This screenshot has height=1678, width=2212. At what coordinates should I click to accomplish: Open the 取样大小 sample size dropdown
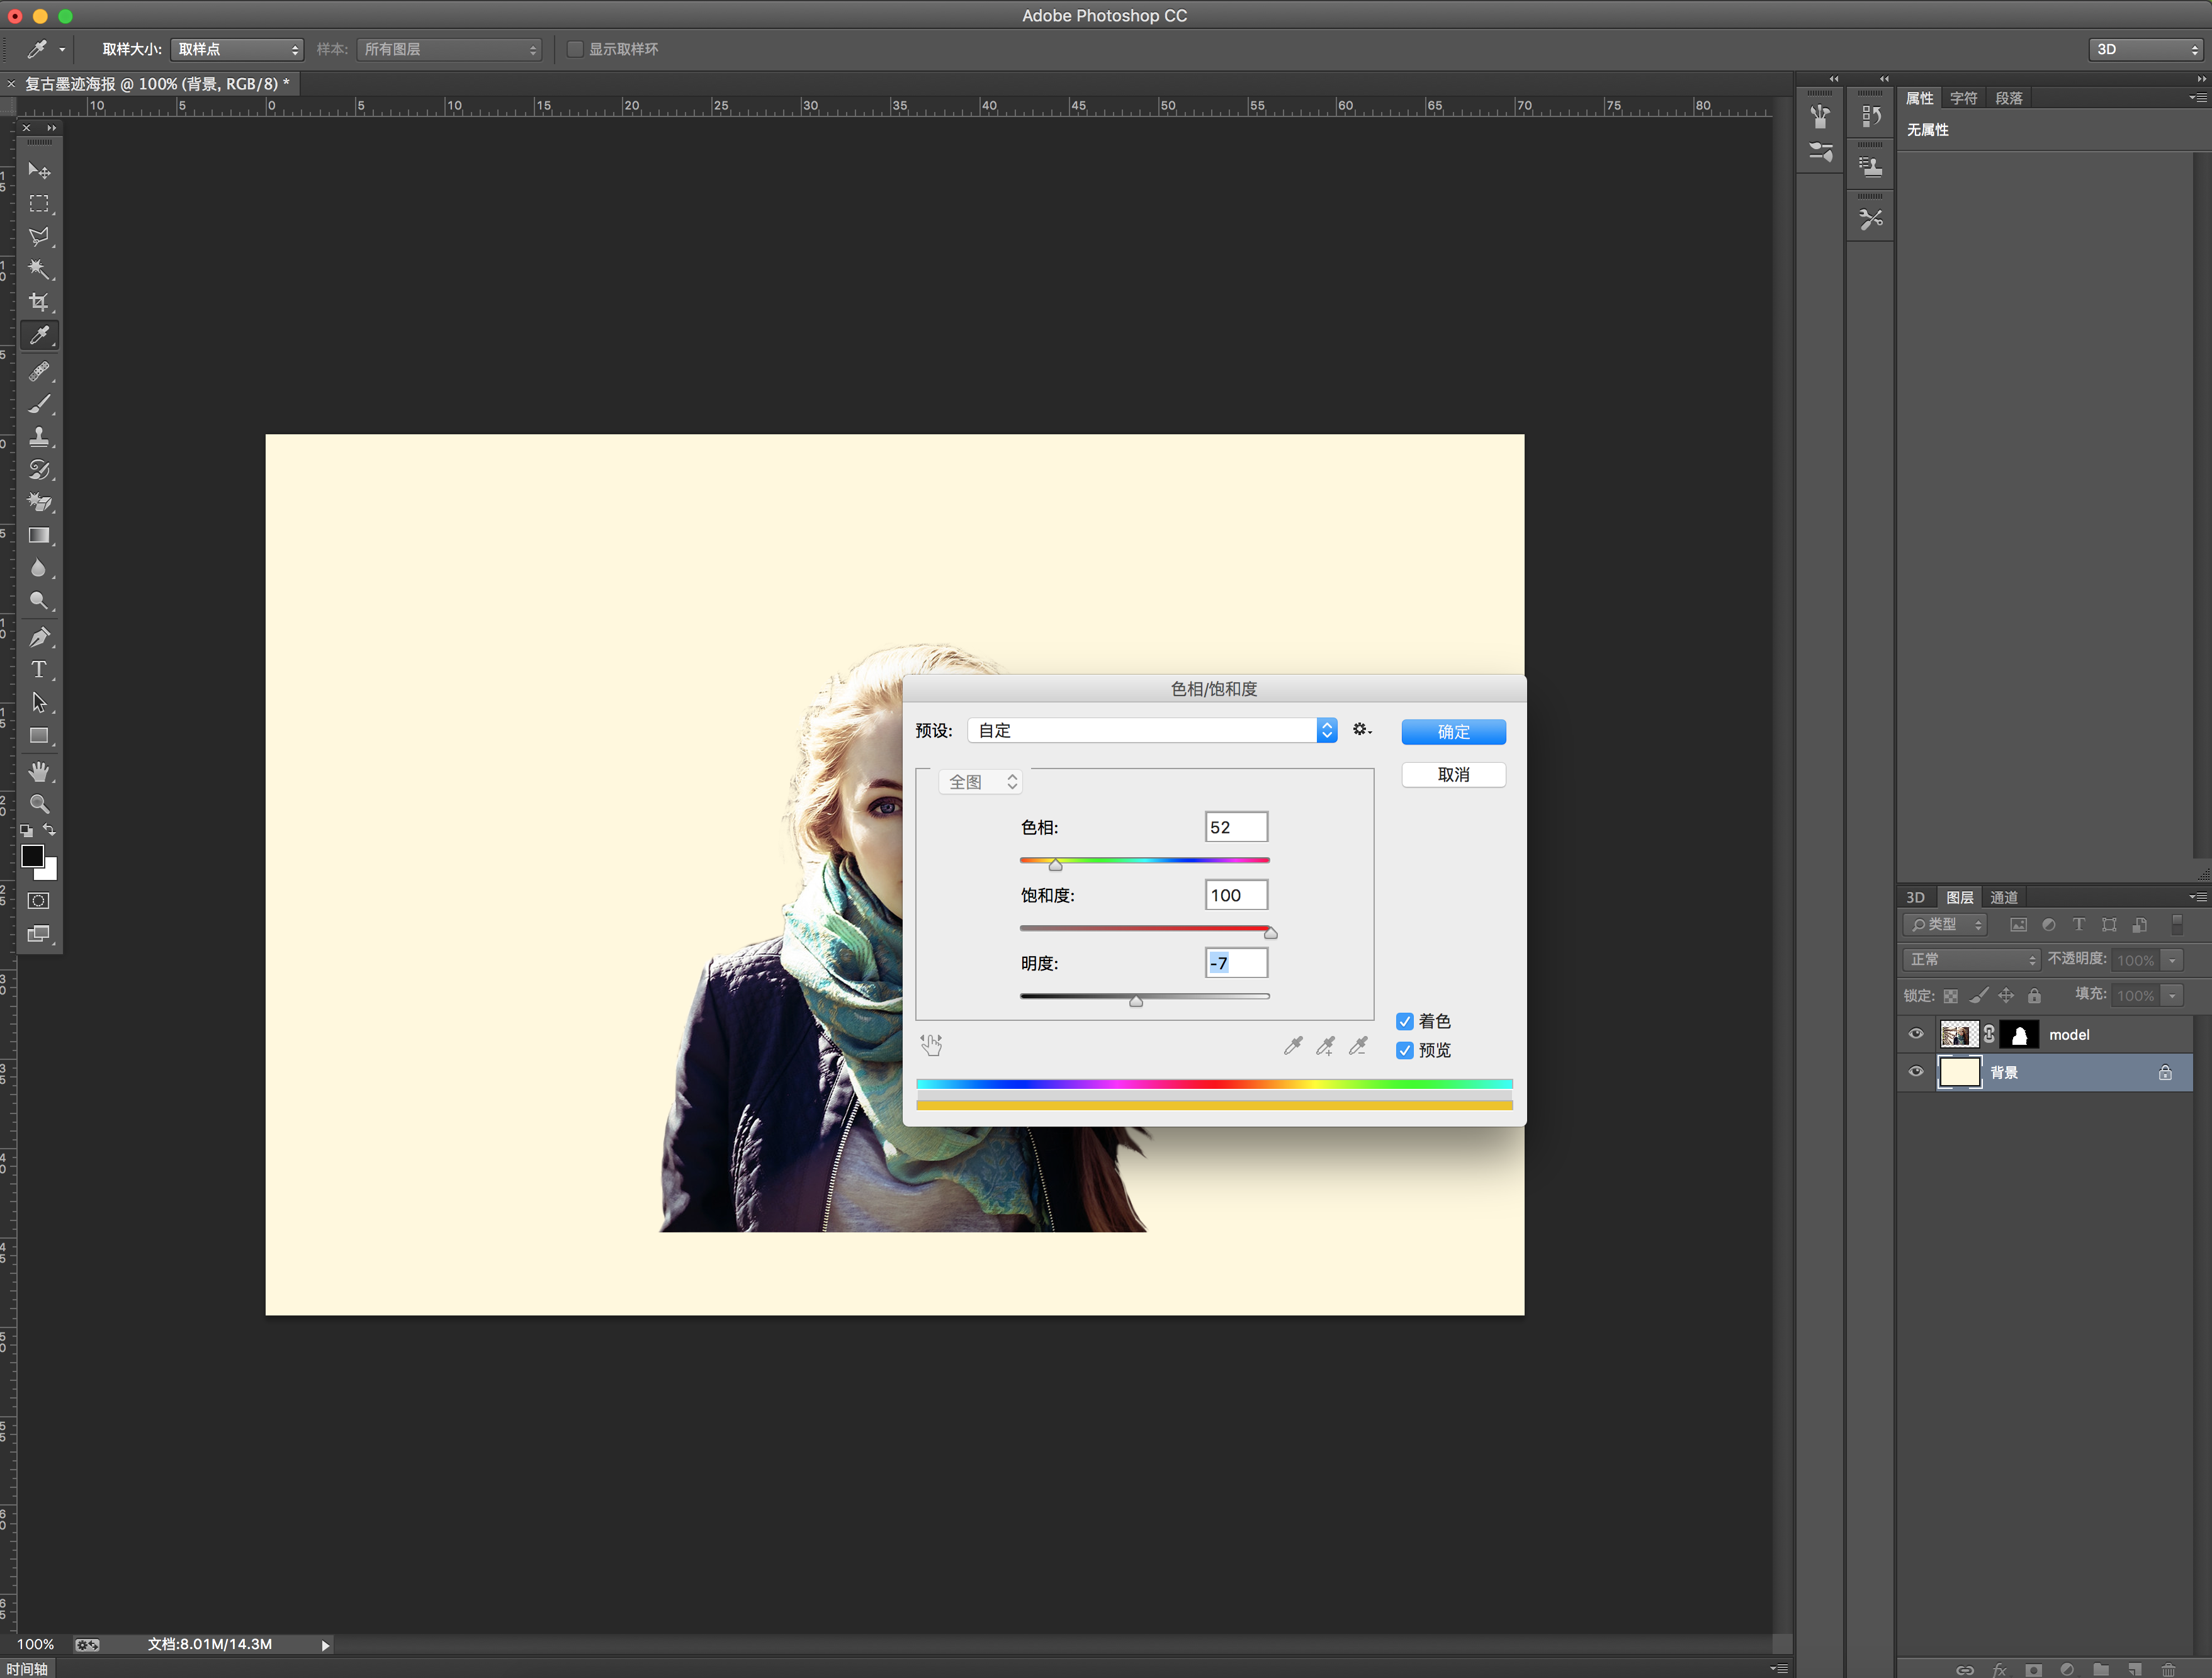pos(237,49)
